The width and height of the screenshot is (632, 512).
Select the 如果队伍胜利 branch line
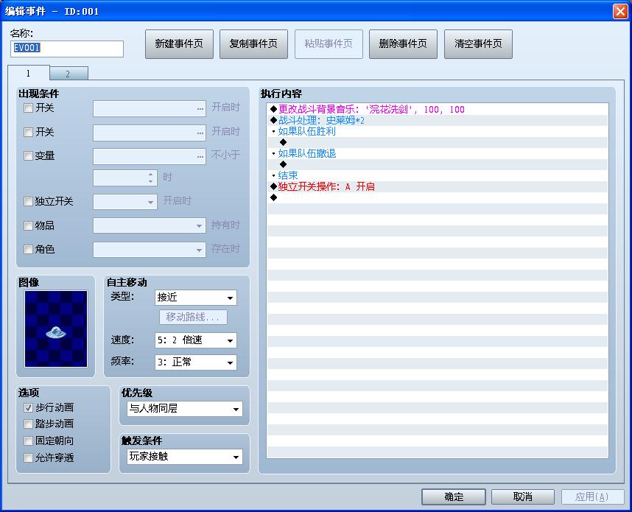tap(438, 131)
